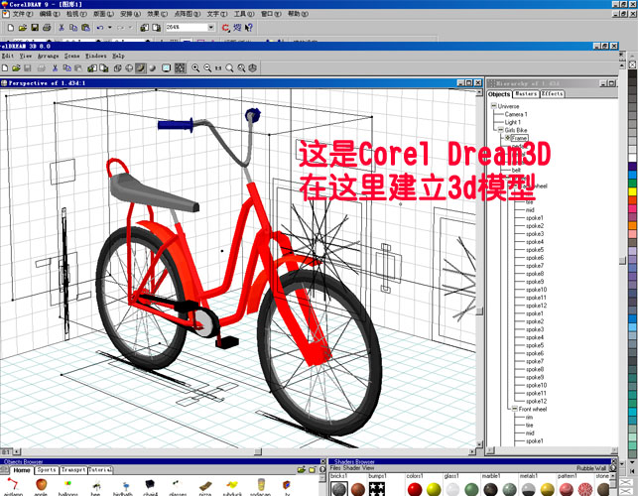The width and height of the screenshot is (638, 496).
Task: Select Objects tab in Hierarchy panel
Action: (x=499, y=94)
